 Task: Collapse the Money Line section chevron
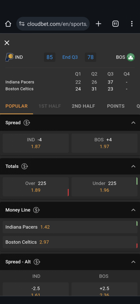[x=133, y=210]
